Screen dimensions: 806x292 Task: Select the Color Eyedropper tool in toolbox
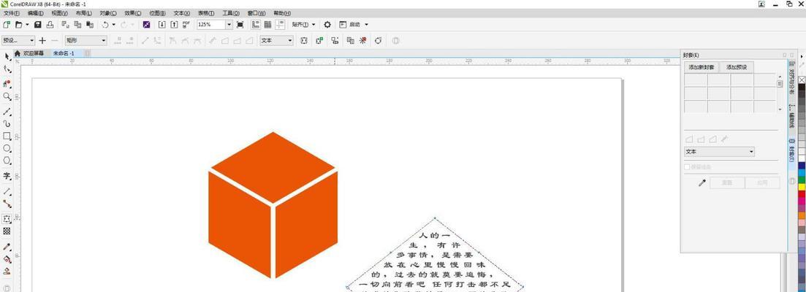pyautogui.click(x=7, y=247)
